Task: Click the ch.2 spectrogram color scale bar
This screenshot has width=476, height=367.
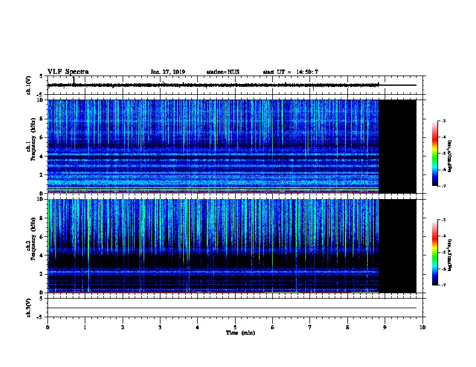Action: click(435, 252)
